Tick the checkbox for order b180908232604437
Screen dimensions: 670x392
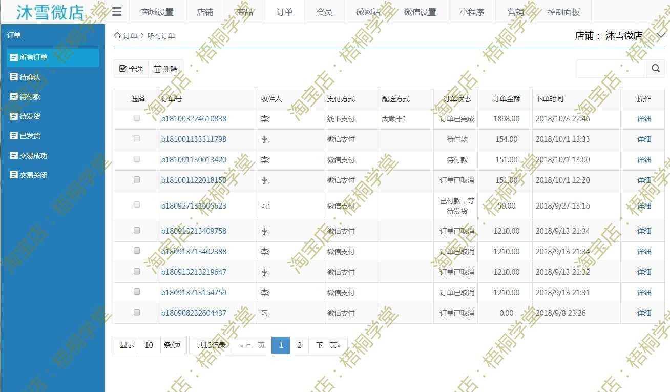pos(136,313)
